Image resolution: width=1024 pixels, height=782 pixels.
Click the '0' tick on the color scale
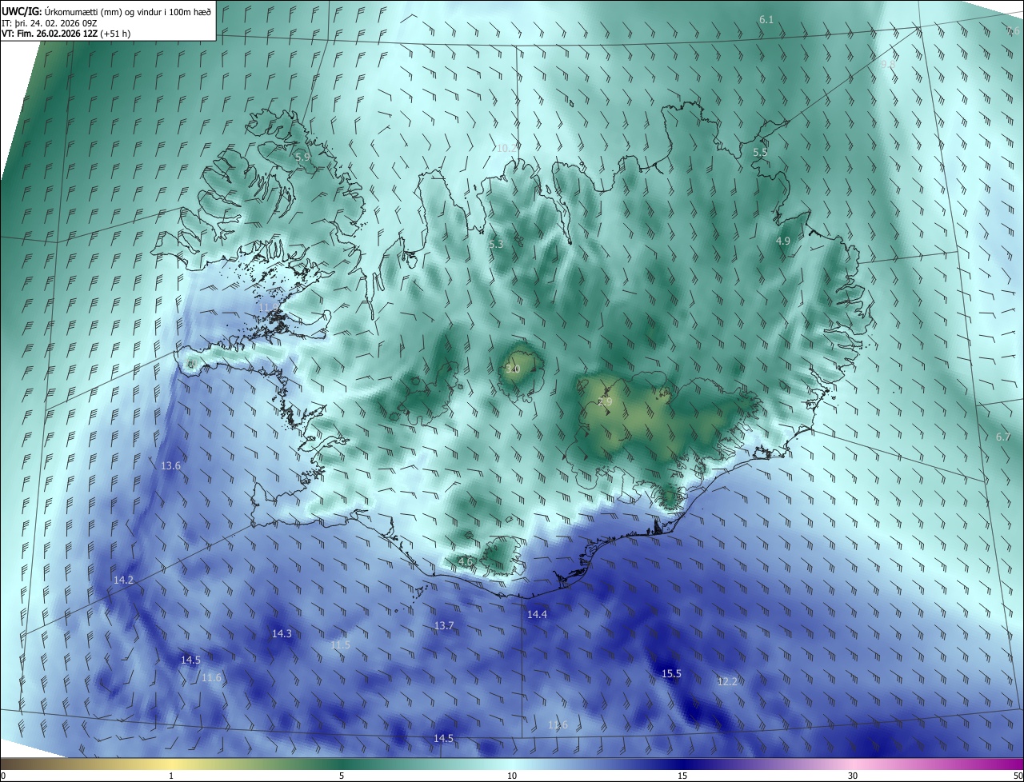(x=3, y=776)
